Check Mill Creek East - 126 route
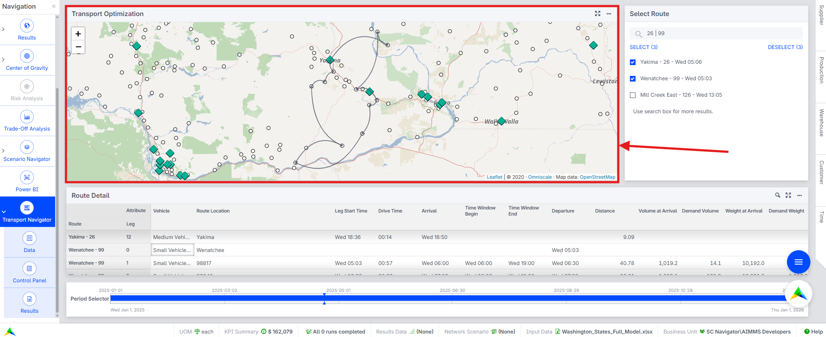826x337 pixels. point(633,95)
